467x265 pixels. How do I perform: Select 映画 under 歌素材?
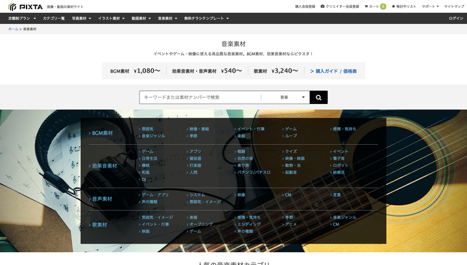144,231
